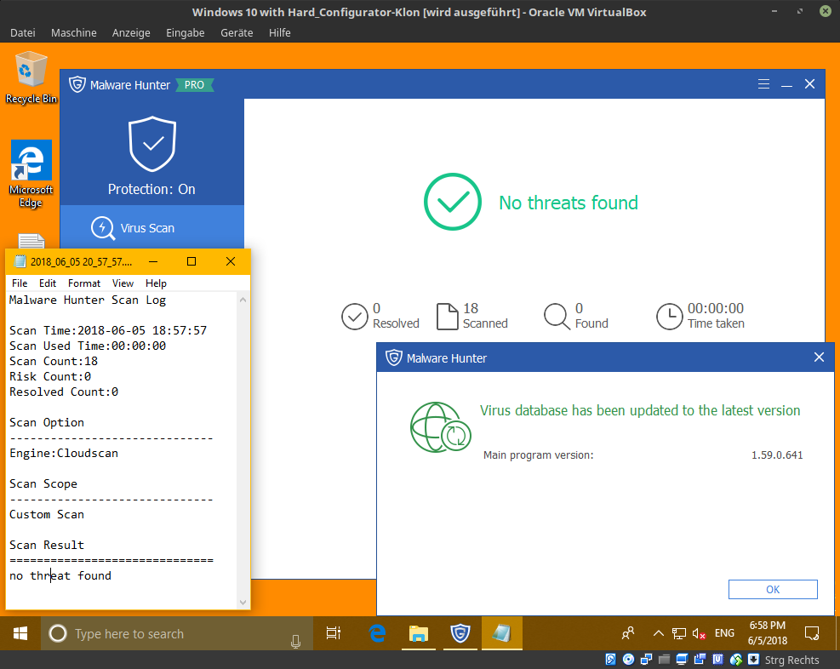Viewport: 840px width, 669px height.
Task: Open VirtualBox Hilfe menu
Action: click(280, 32)
